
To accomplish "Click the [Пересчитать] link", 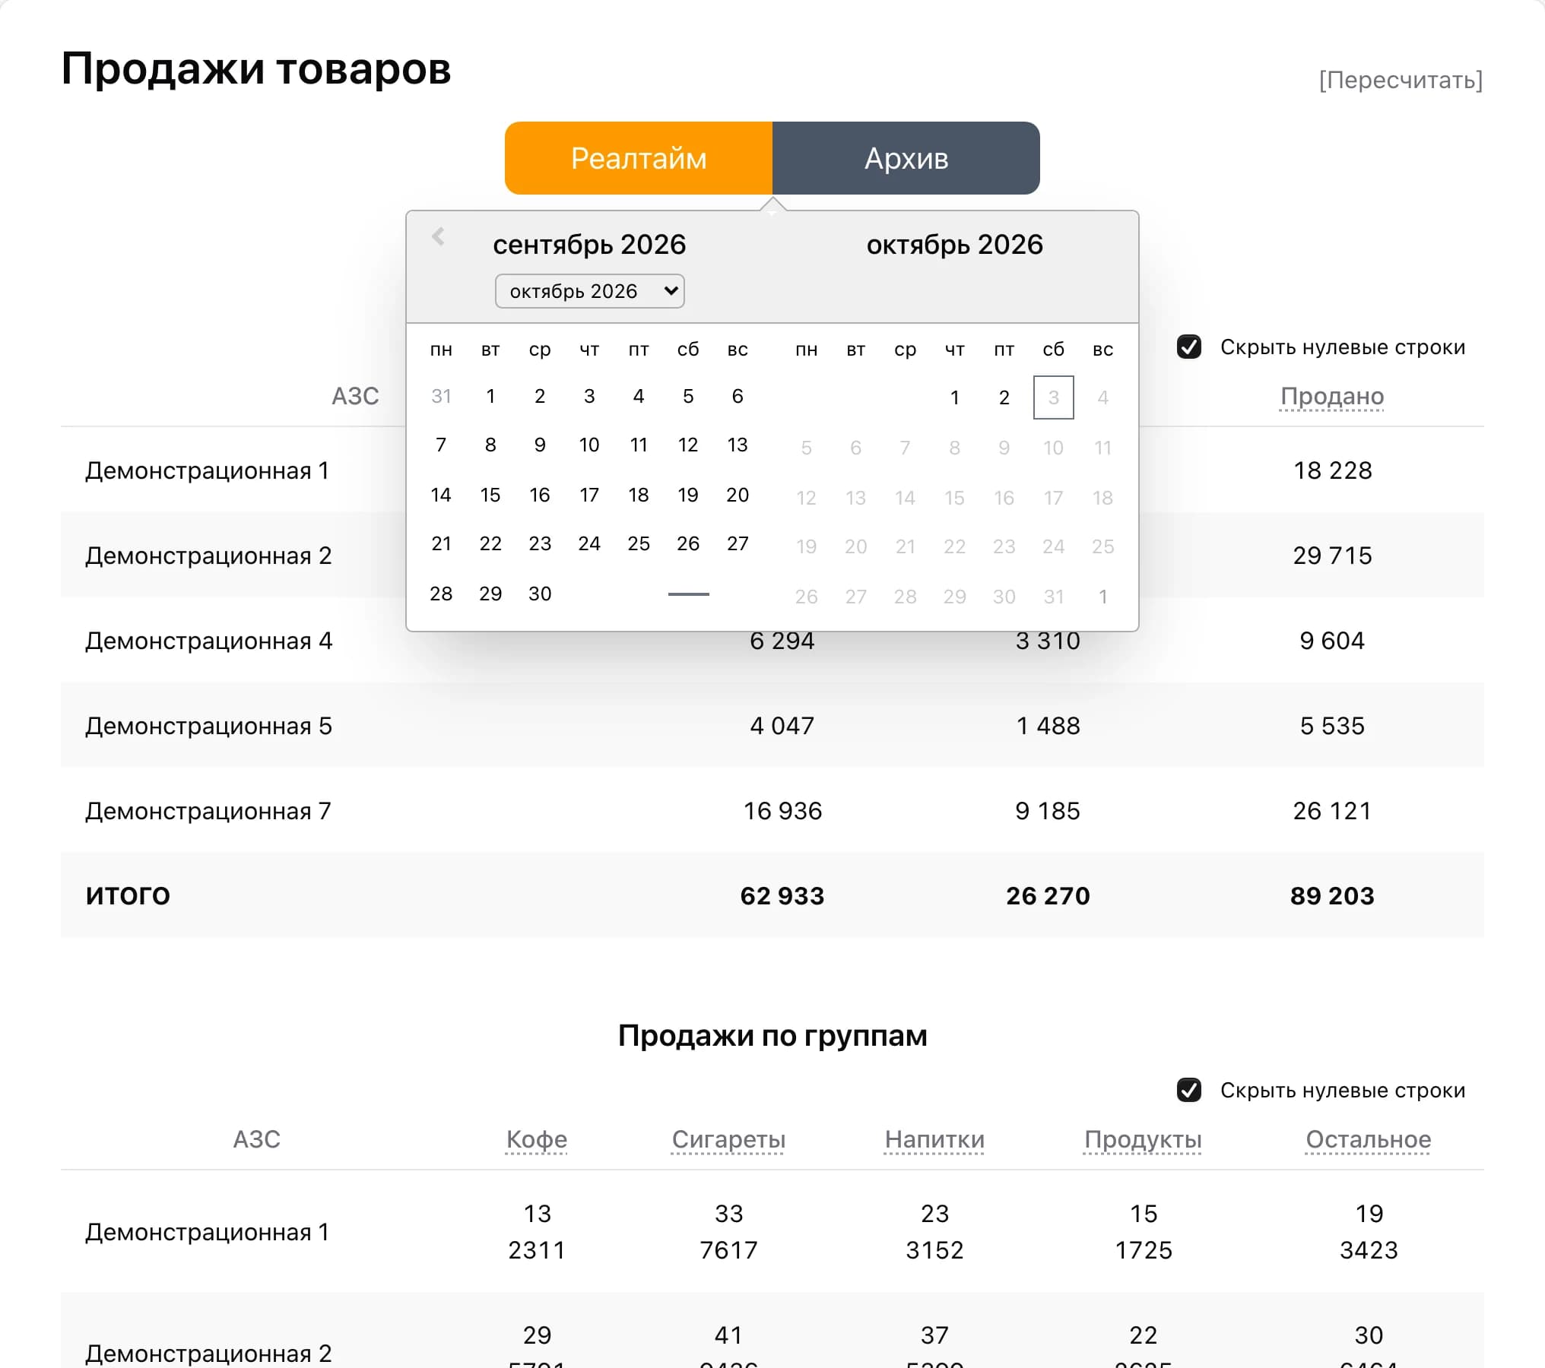I will click(x=1401, y=80).
